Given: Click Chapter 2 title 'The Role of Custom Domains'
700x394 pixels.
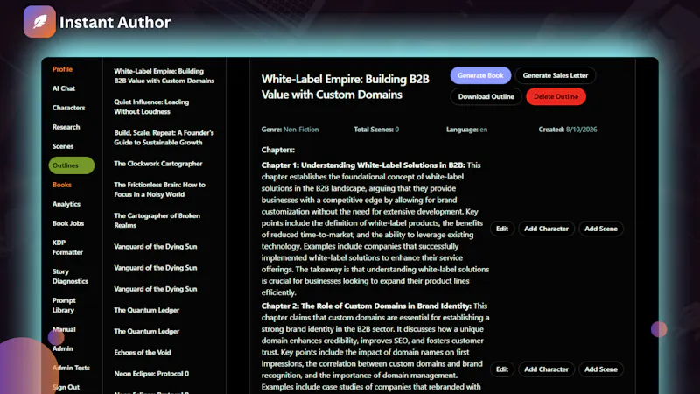Looking at the screenshot, I should point(366,306).
